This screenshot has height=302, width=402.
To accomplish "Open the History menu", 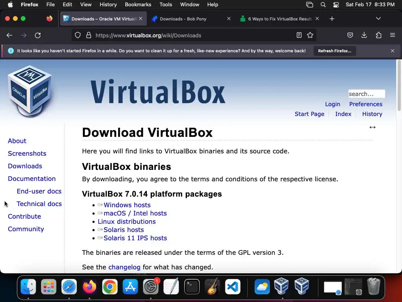I will point(108,4).
